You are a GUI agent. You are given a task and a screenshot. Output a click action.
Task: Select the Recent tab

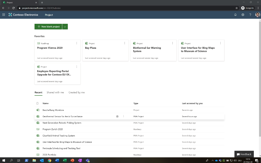pos(38,92)
